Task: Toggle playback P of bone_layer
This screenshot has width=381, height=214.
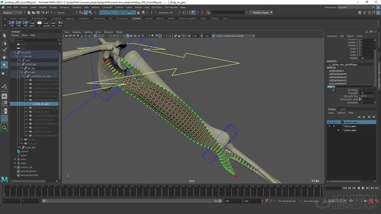Action: pos(334,126)
